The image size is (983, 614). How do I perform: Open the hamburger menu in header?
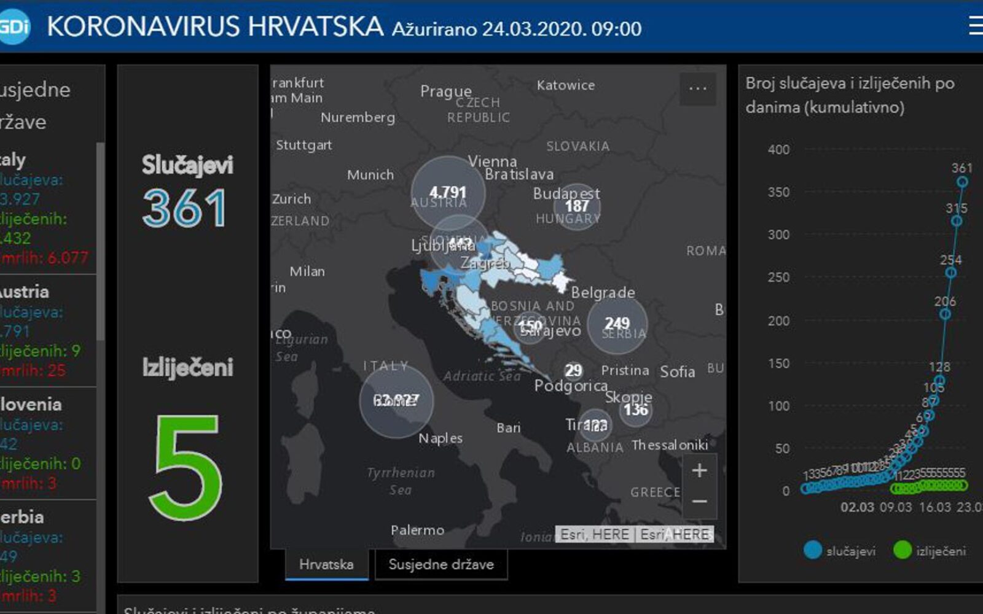(x=975, y=26)
